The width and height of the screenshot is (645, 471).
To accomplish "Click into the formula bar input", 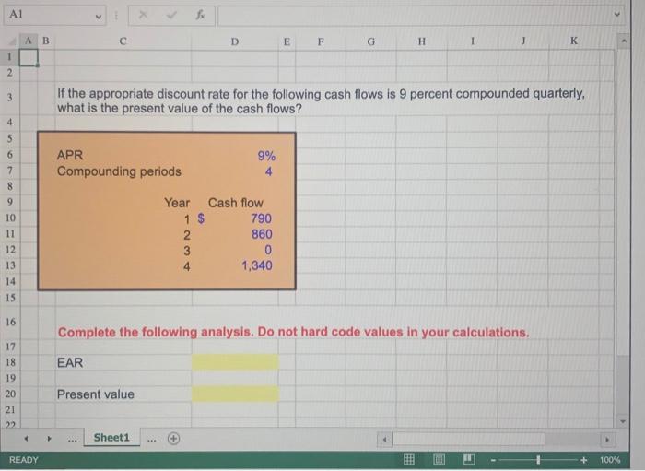I will click(416, 16).
